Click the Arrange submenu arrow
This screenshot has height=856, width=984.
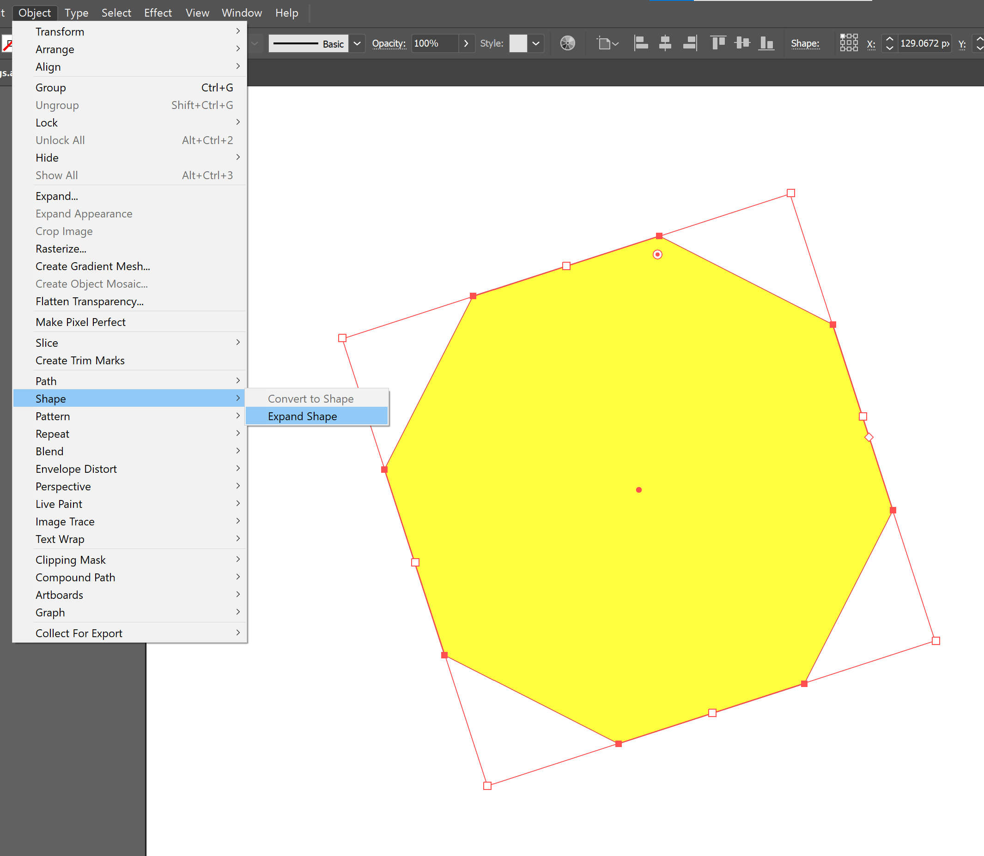coord(238,49)
